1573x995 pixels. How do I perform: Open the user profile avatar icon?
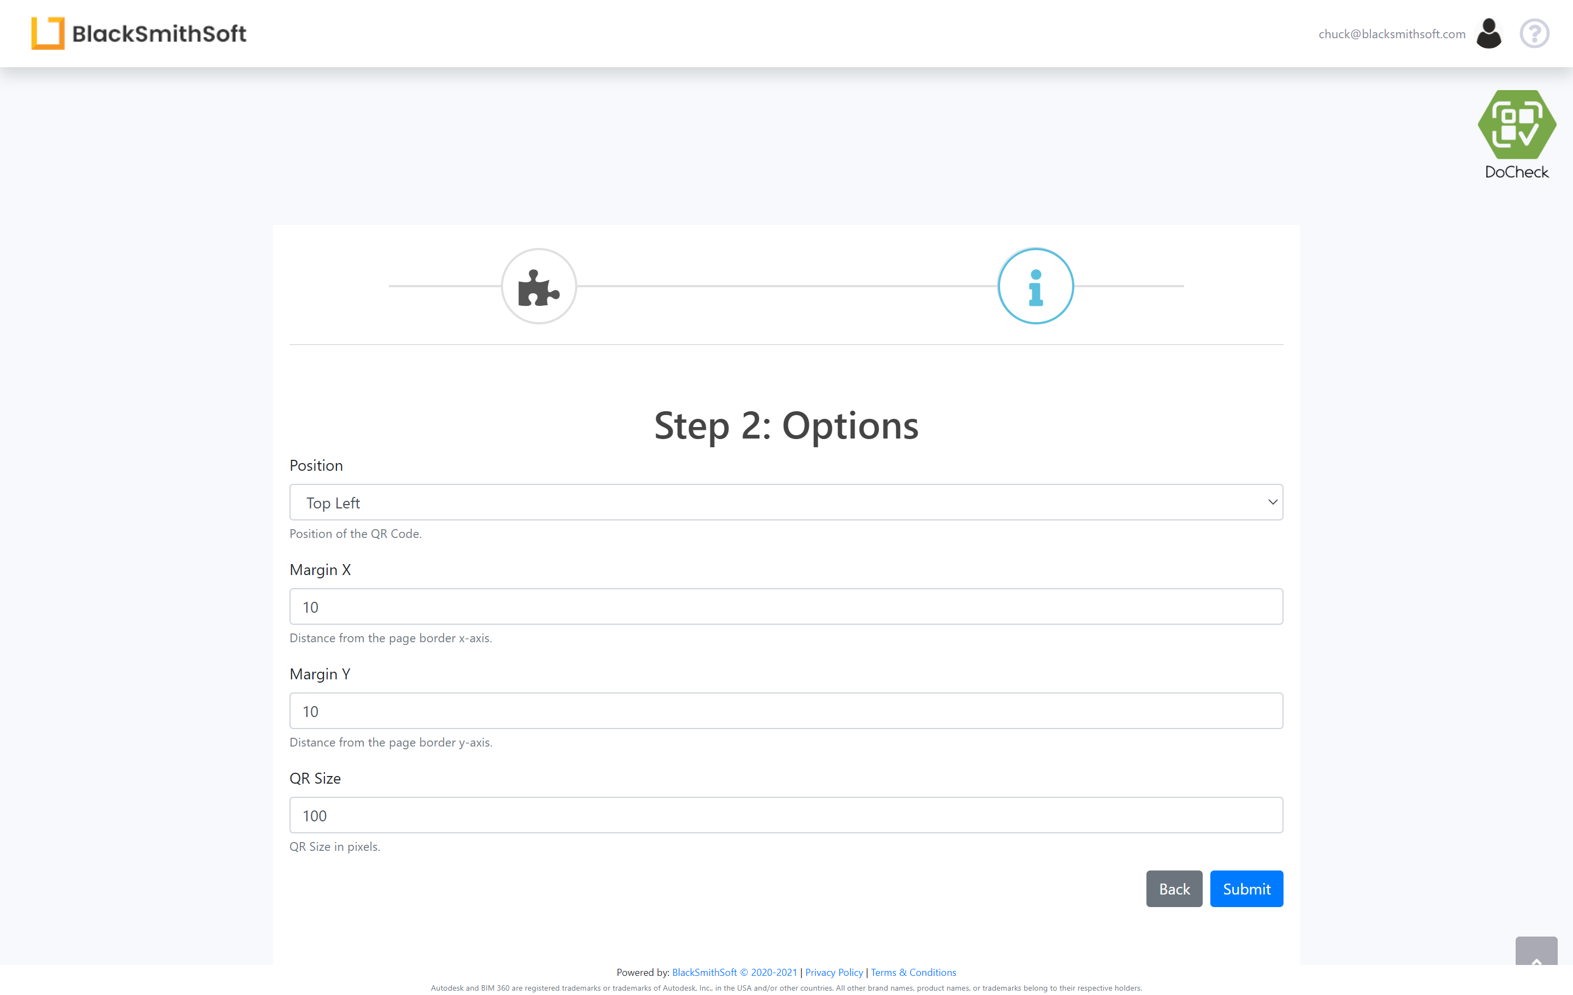coord(1489,33)
